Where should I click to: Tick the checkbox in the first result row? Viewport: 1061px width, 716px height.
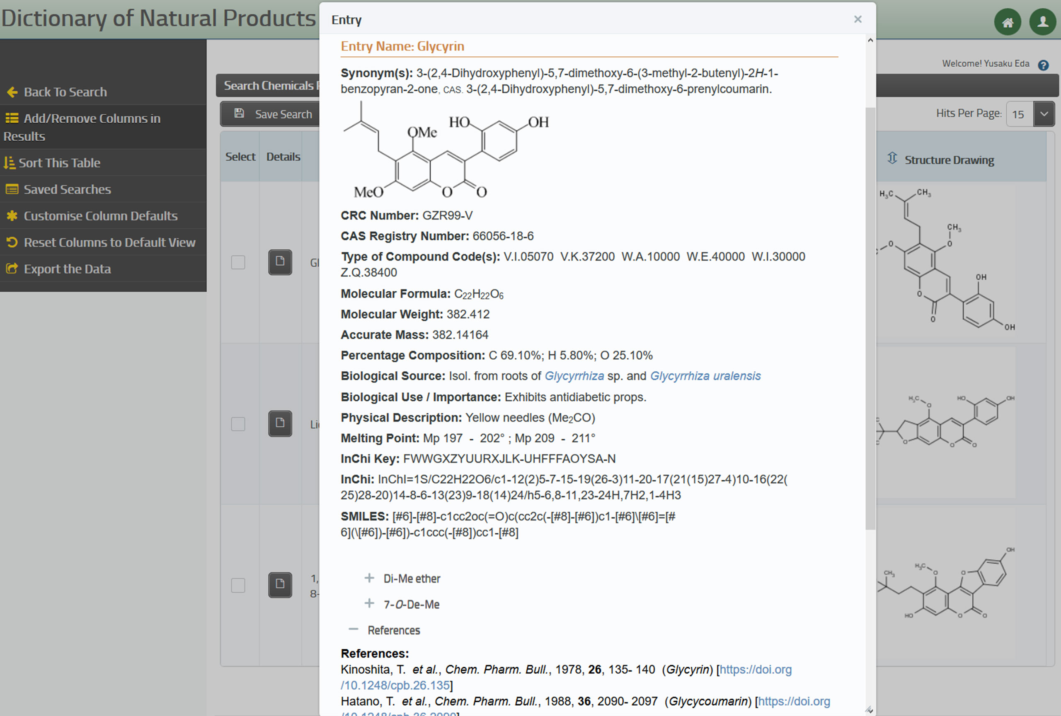pos(238,262)
